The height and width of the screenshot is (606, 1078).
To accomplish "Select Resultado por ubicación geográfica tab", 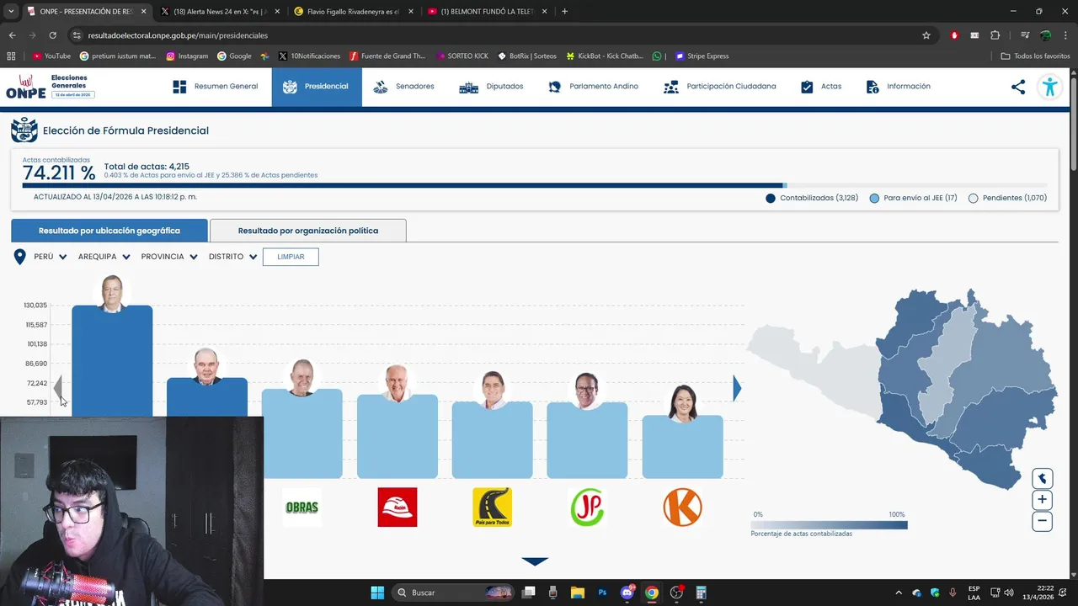I will tap(109, 231).
